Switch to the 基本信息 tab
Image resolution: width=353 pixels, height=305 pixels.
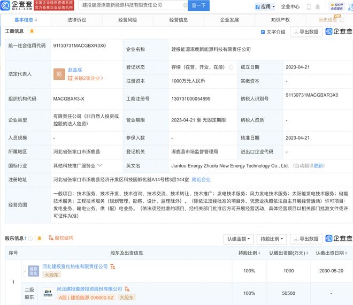click(26, 20)
